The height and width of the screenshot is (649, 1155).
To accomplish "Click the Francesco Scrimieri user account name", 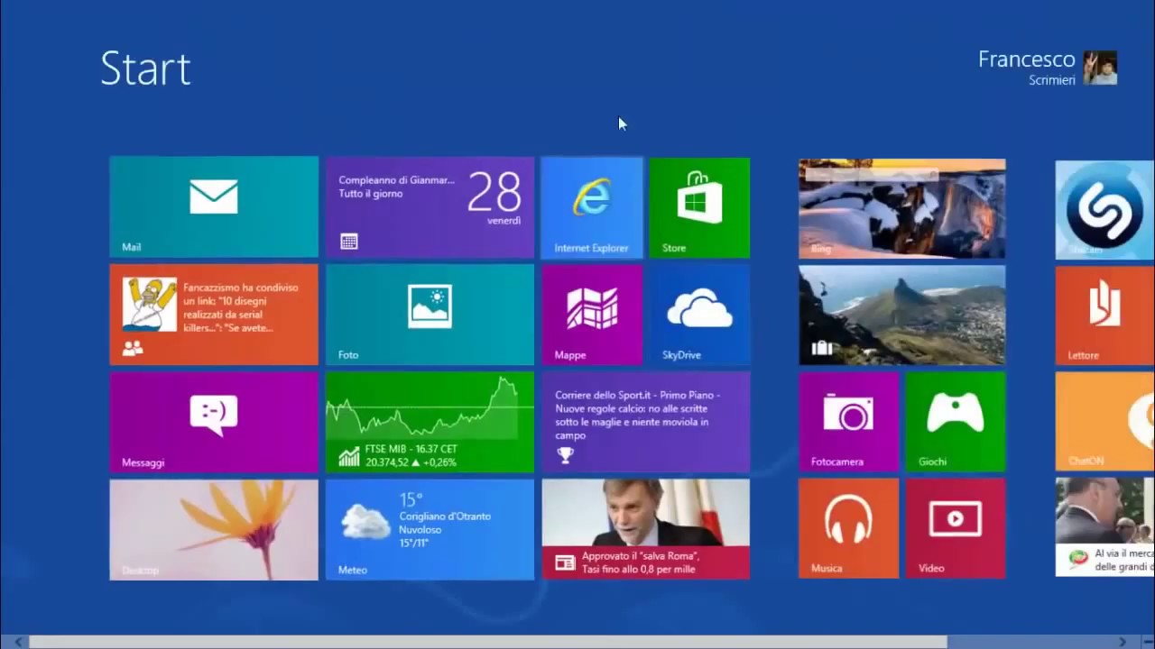I will pyautogui.click(x=1027, y=68).
